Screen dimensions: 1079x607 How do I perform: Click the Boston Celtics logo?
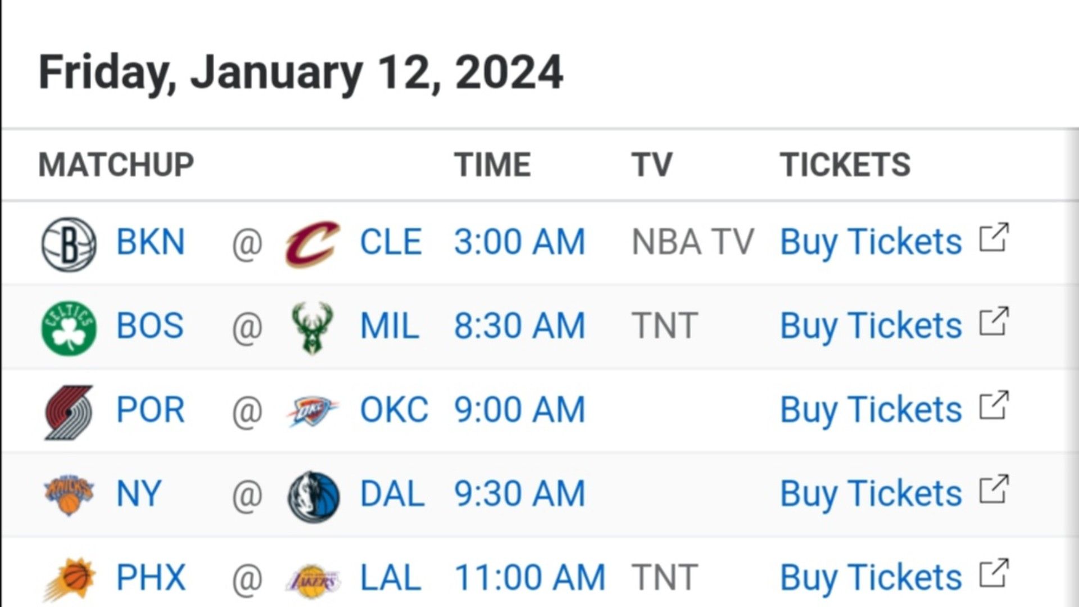click(69, 328)
